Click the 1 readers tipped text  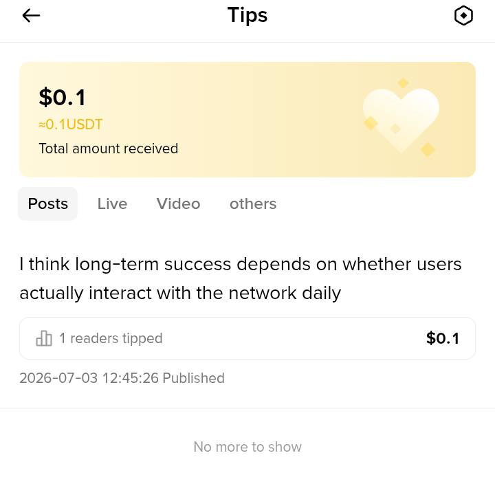tap(111, 338)
